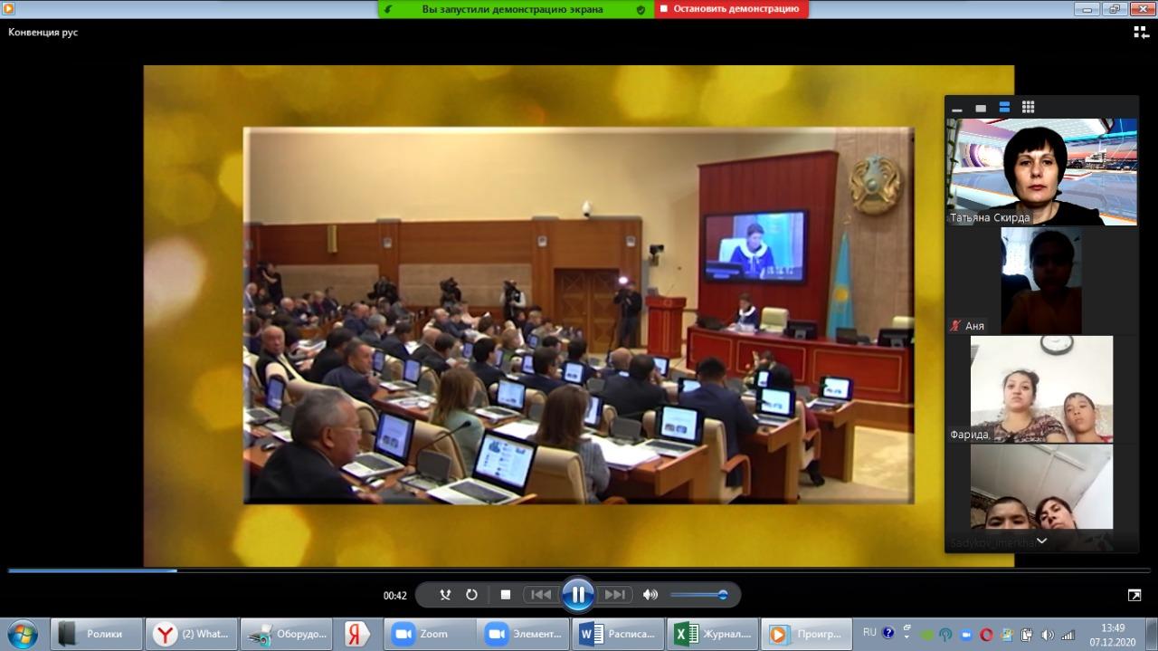Pause the video playback

pos(577,595)
